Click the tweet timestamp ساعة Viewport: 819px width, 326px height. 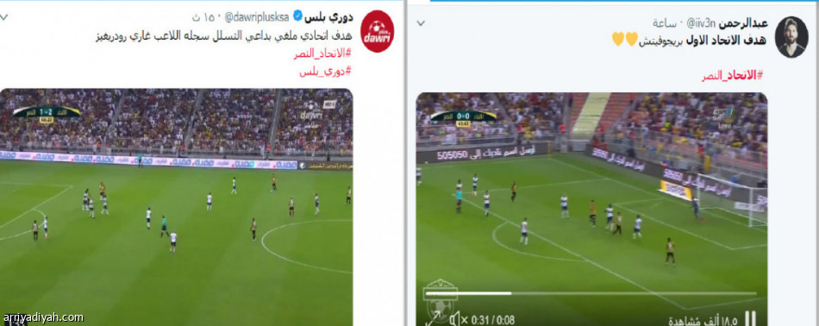665,23
